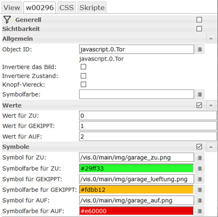Click the red #e60000 color field

(x=136, y=211)
